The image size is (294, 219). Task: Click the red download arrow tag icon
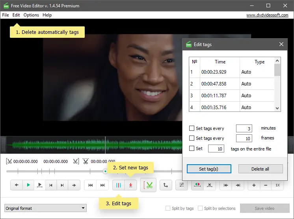[130, 185]
